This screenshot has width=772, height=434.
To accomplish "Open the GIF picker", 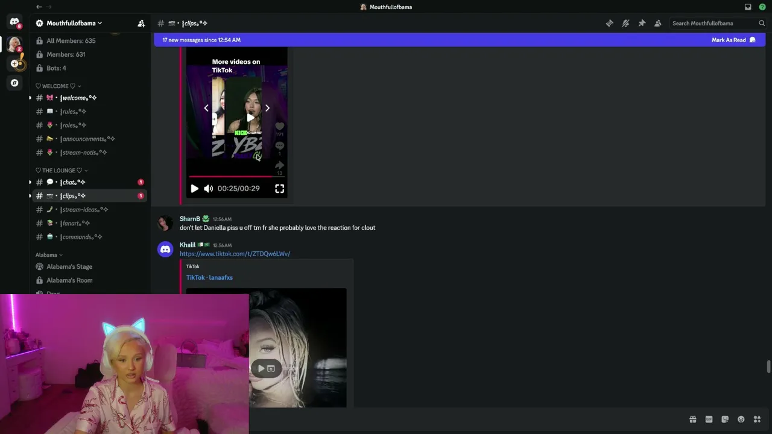I will pyautogui.click(x=709, y=420).
